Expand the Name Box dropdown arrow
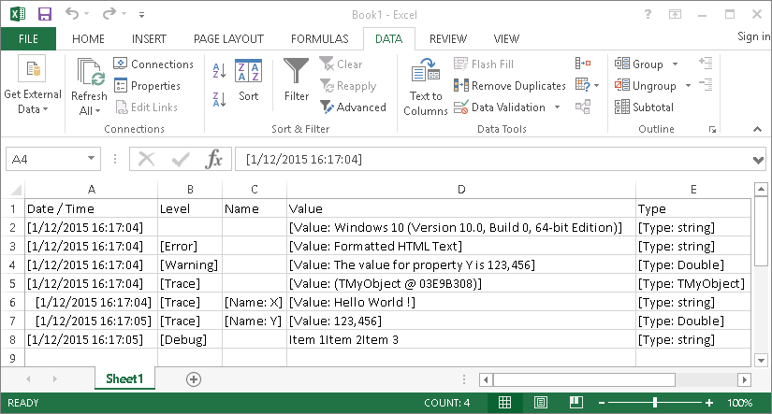 [x=92, y=159]
